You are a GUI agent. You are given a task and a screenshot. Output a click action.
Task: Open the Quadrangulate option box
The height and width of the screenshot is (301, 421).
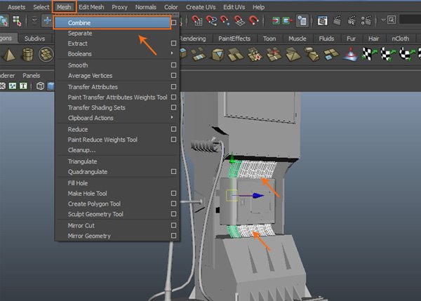coord(174,172)
